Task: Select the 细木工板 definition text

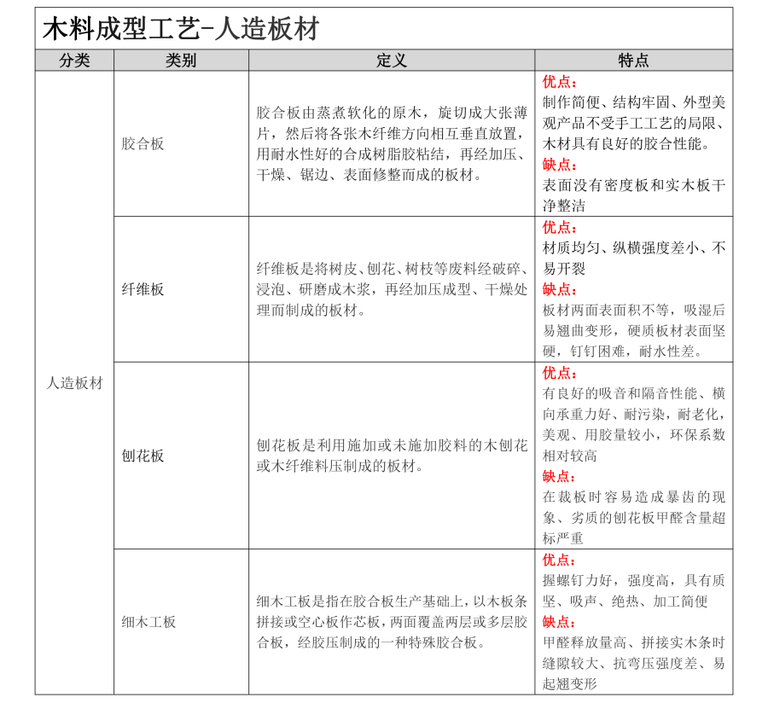Action: [x=392, y=622]
